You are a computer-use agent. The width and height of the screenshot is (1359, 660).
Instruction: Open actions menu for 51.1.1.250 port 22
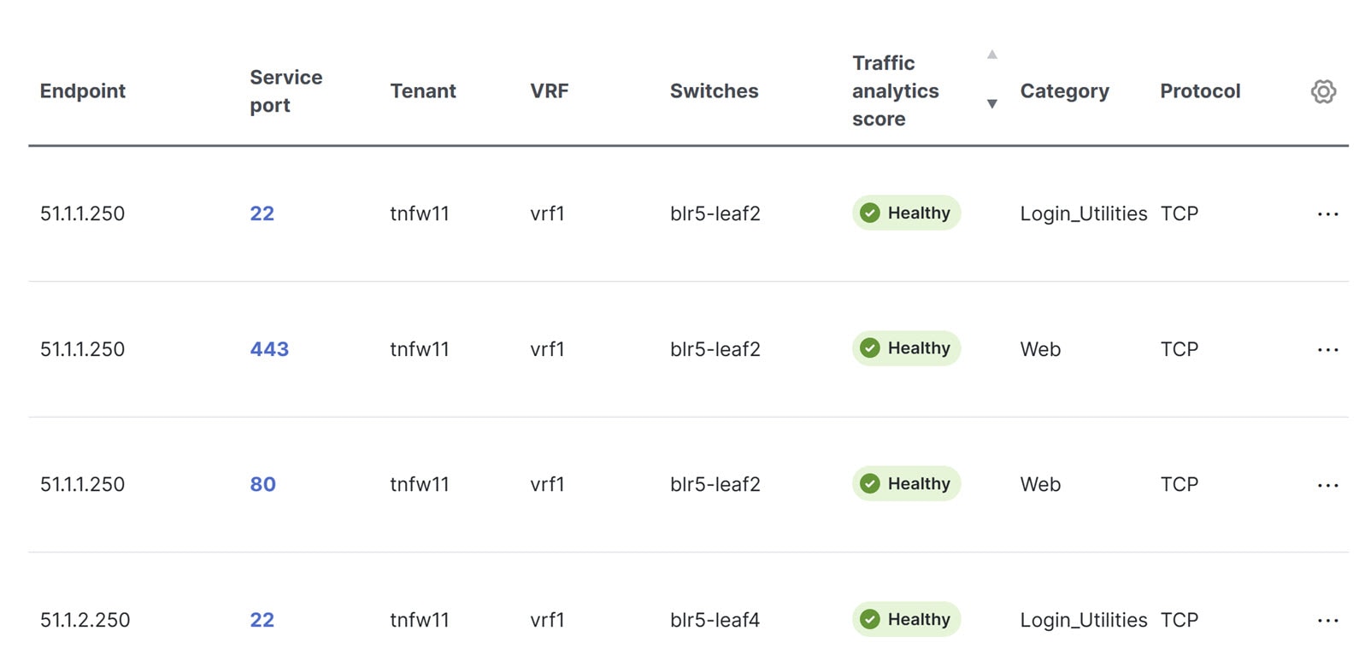click(x=1327, y=214)
